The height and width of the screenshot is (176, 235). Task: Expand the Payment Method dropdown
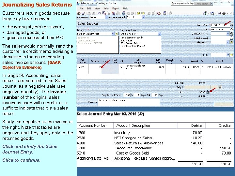pyautogui.click(x=143, y=17)
